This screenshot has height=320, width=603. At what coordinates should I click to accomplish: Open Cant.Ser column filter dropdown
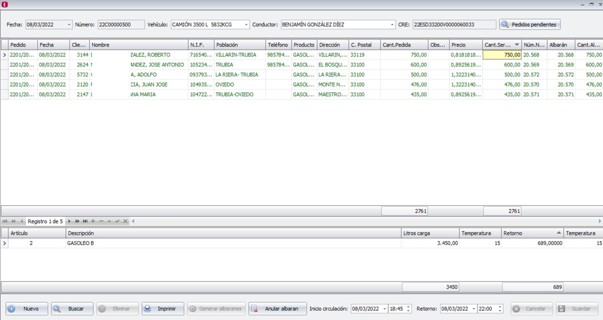pos(517,45)
